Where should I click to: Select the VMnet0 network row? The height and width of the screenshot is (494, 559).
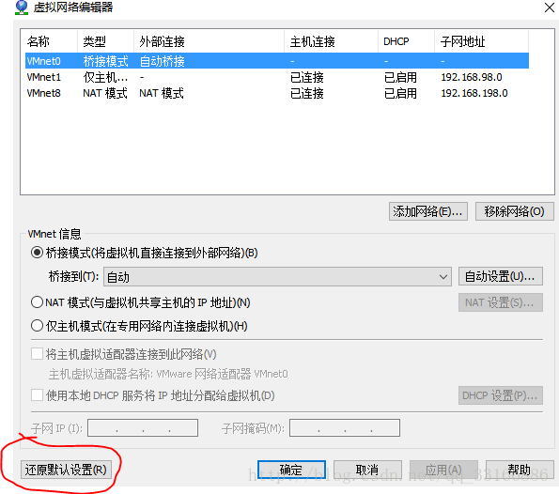[x=277, y=61]
